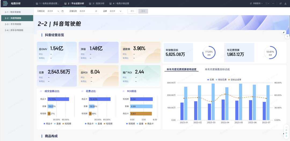Click the 退款率 3.96% card
This screenshot has width=290, height=141.
(x=140, y=53)
